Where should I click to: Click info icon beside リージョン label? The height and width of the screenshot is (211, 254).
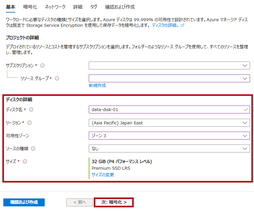pyautogui.click(x=29, y=123)
